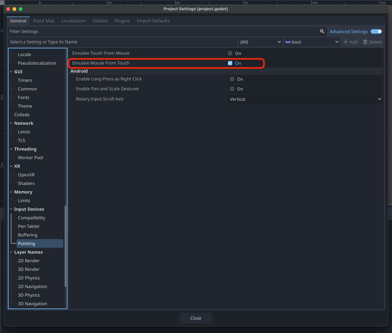392x333 pixels.
Task: Select Collada in the settings tree
Action: (x=22, y=115)
